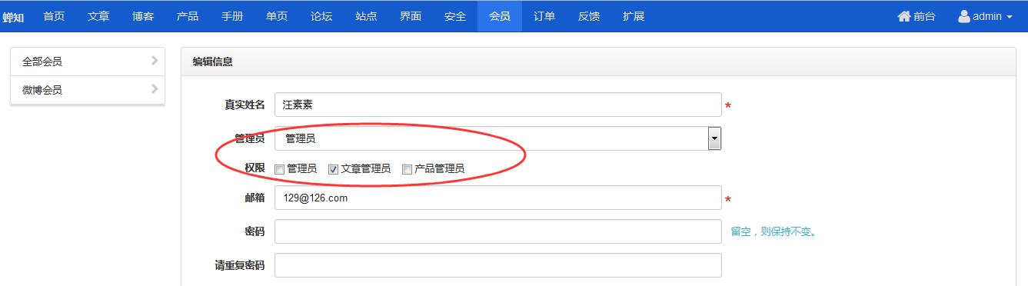Viewport: 1028px width, 286px height.
Task: Click the 请重复密码 input field
Action: (x=497, y=265)
